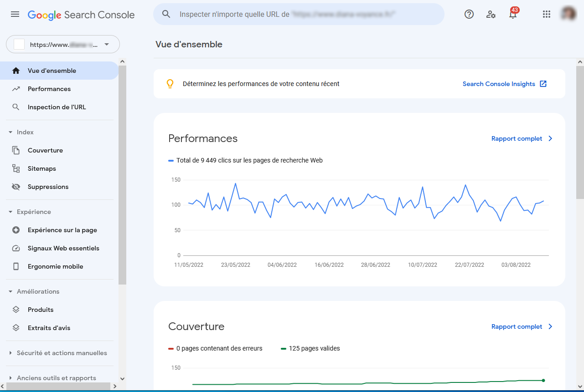
Task: Click the layers icon beside Produits
Action: click(16, 310)
